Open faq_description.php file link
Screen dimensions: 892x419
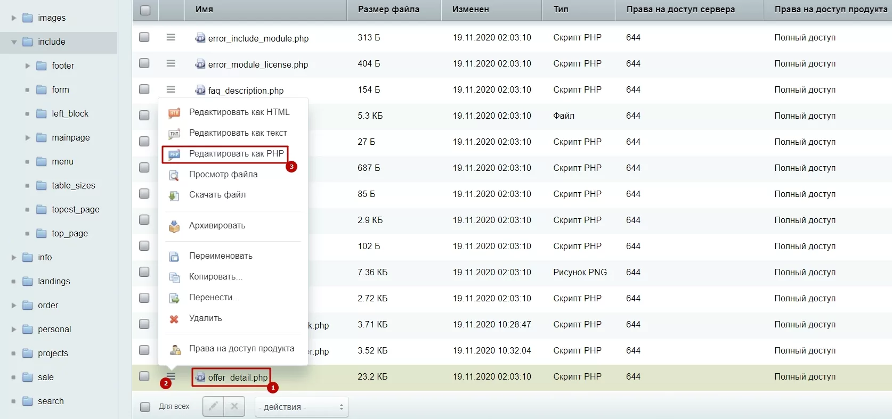[246, 91]
